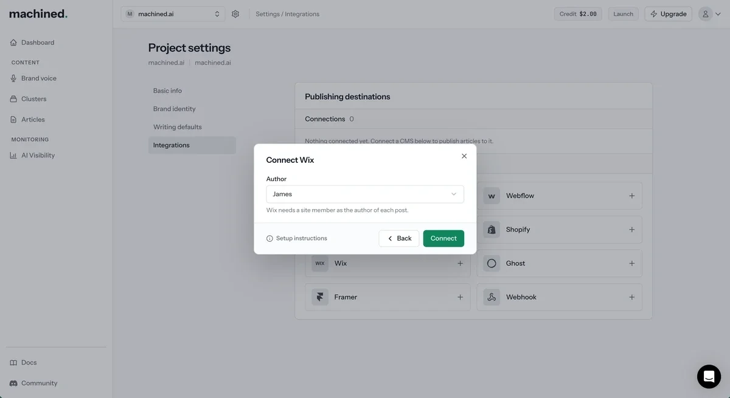This screenshot has width=730, height=398.
Task: Open the machined.ai project switcher dropdown
Action: pyautogui.click(x=173, y=14)
